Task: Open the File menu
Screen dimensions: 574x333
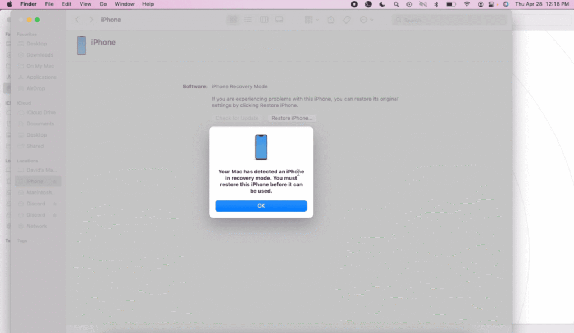Action: [x=49, y=4]
